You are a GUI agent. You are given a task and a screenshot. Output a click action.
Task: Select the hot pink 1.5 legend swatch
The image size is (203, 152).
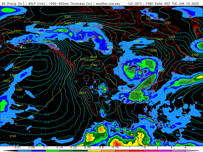pyautogui.click(x=150, y=151)
